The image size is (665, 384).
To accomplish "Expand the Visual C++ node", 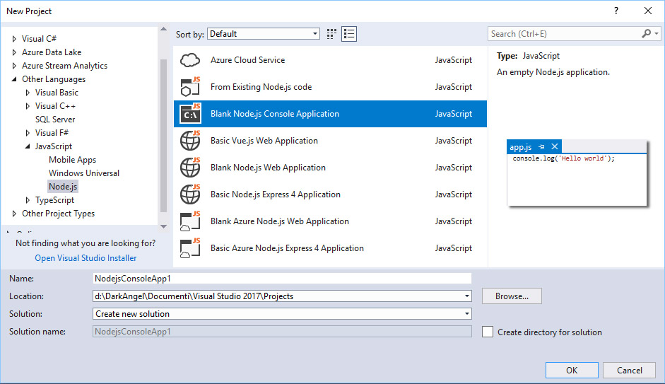I will click(28, 106).
